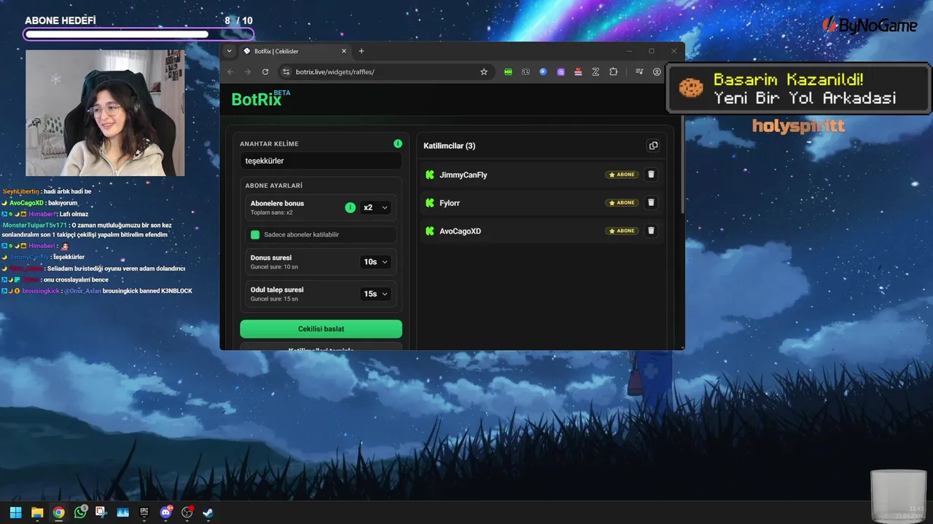Click the ABONE badge next to AvoCagoXD
The image size is (933, 524).
coord(622,231)
